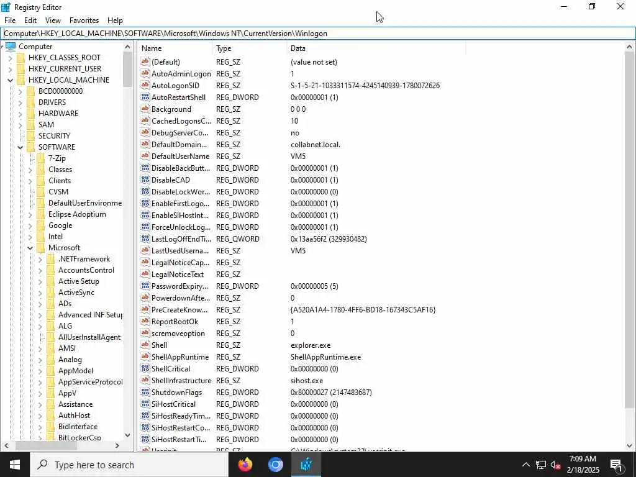Launch Firefox from the taskbar
The width and height of the screenshot is (636, 477).
(x=245, y=465)
